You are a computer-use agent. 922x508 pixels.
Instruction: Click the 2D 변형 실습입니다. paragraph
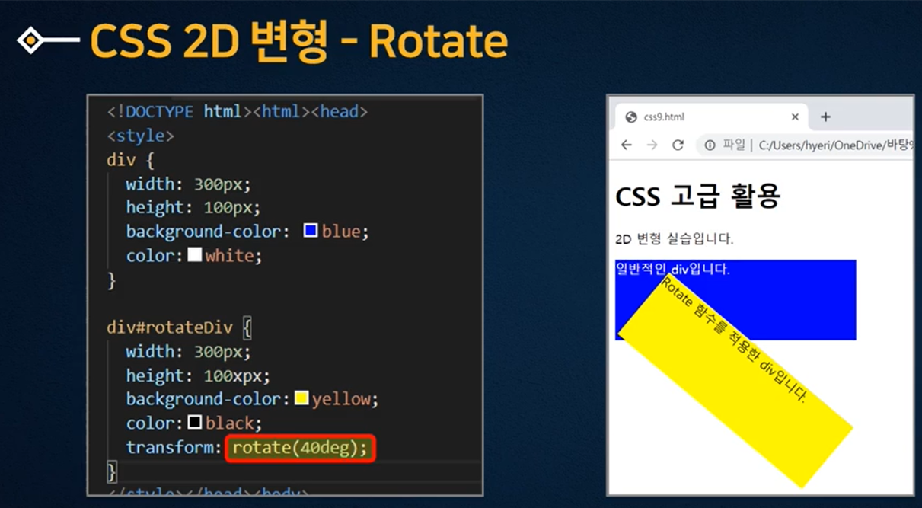[x=675, y=239]
